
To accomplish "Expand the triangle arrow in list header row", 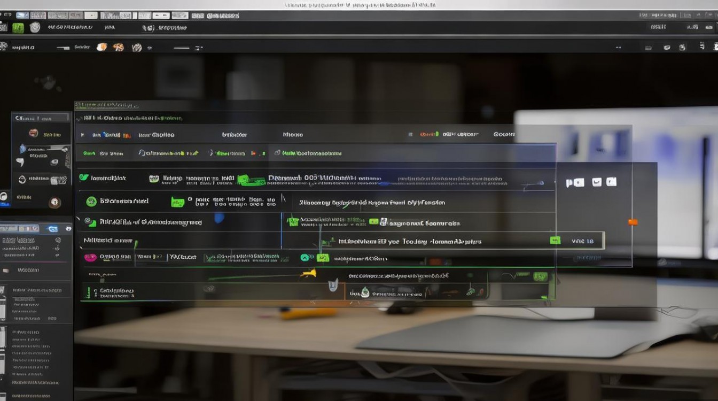I will (x=82, y=135).
